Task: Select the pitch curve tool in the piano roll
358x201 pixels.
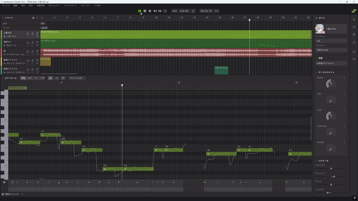Action: [x=36, y=78]
